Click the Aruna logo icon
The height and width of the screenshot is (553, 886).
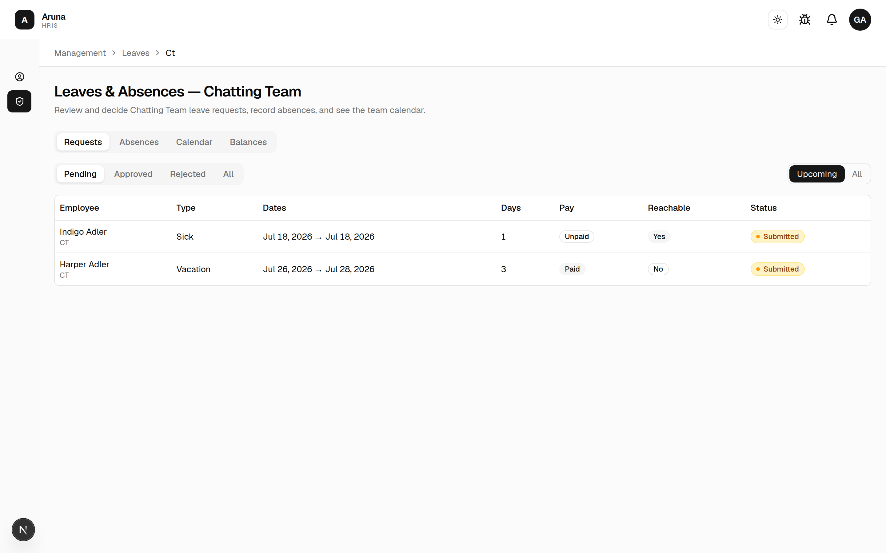25,20
